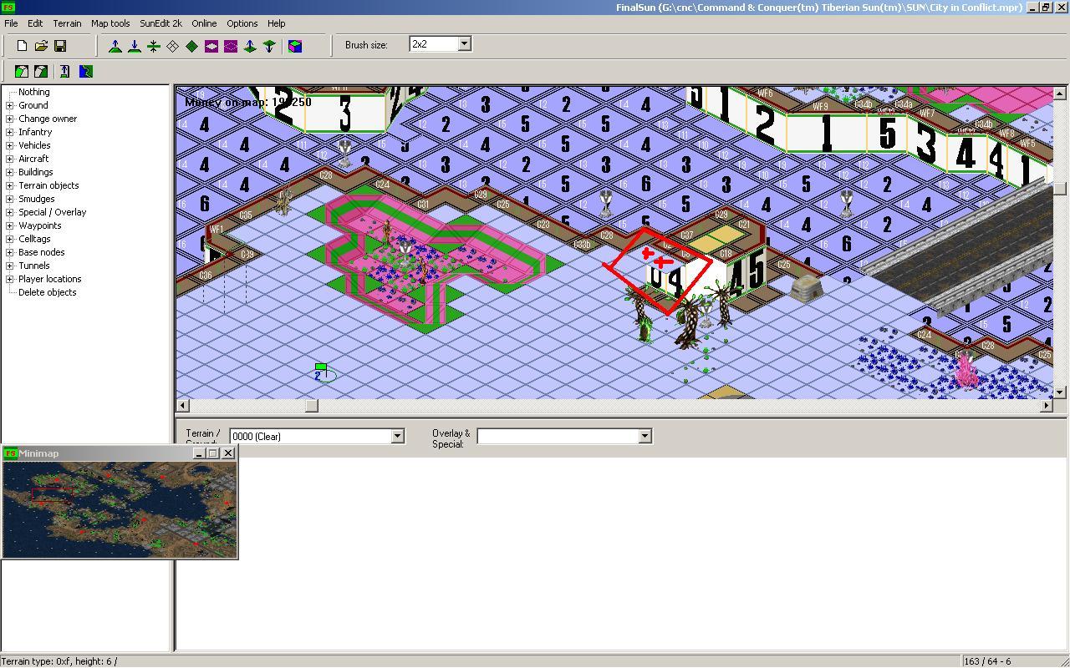Click the solid green diamond Show tilesets icon
The height and width of the screenshot is (668, 1070).
(192, 46)
